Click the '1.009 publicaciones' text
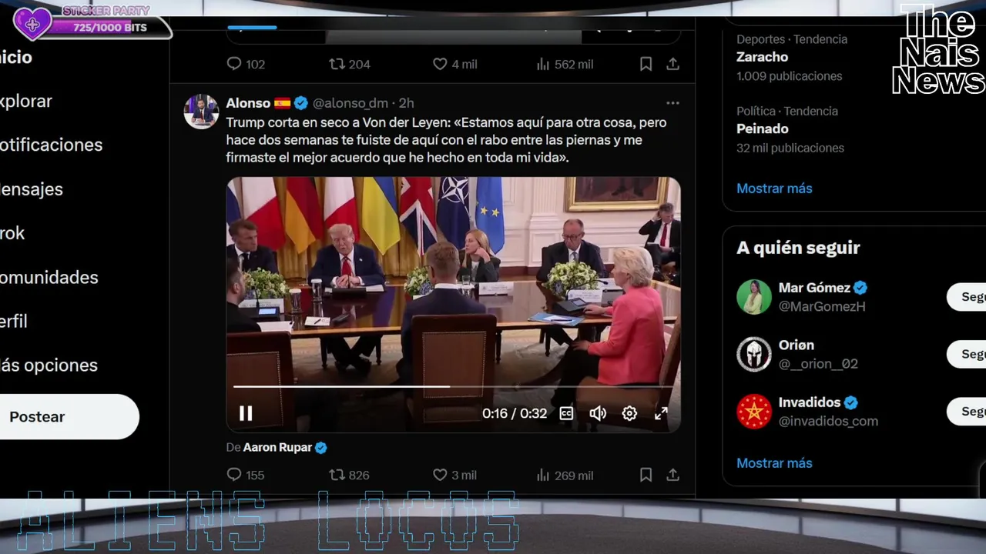 tap(789, 76)
